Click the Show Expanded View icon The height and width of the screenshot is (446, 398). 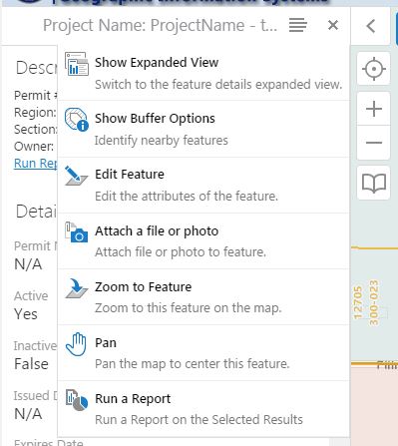(77, 64)
